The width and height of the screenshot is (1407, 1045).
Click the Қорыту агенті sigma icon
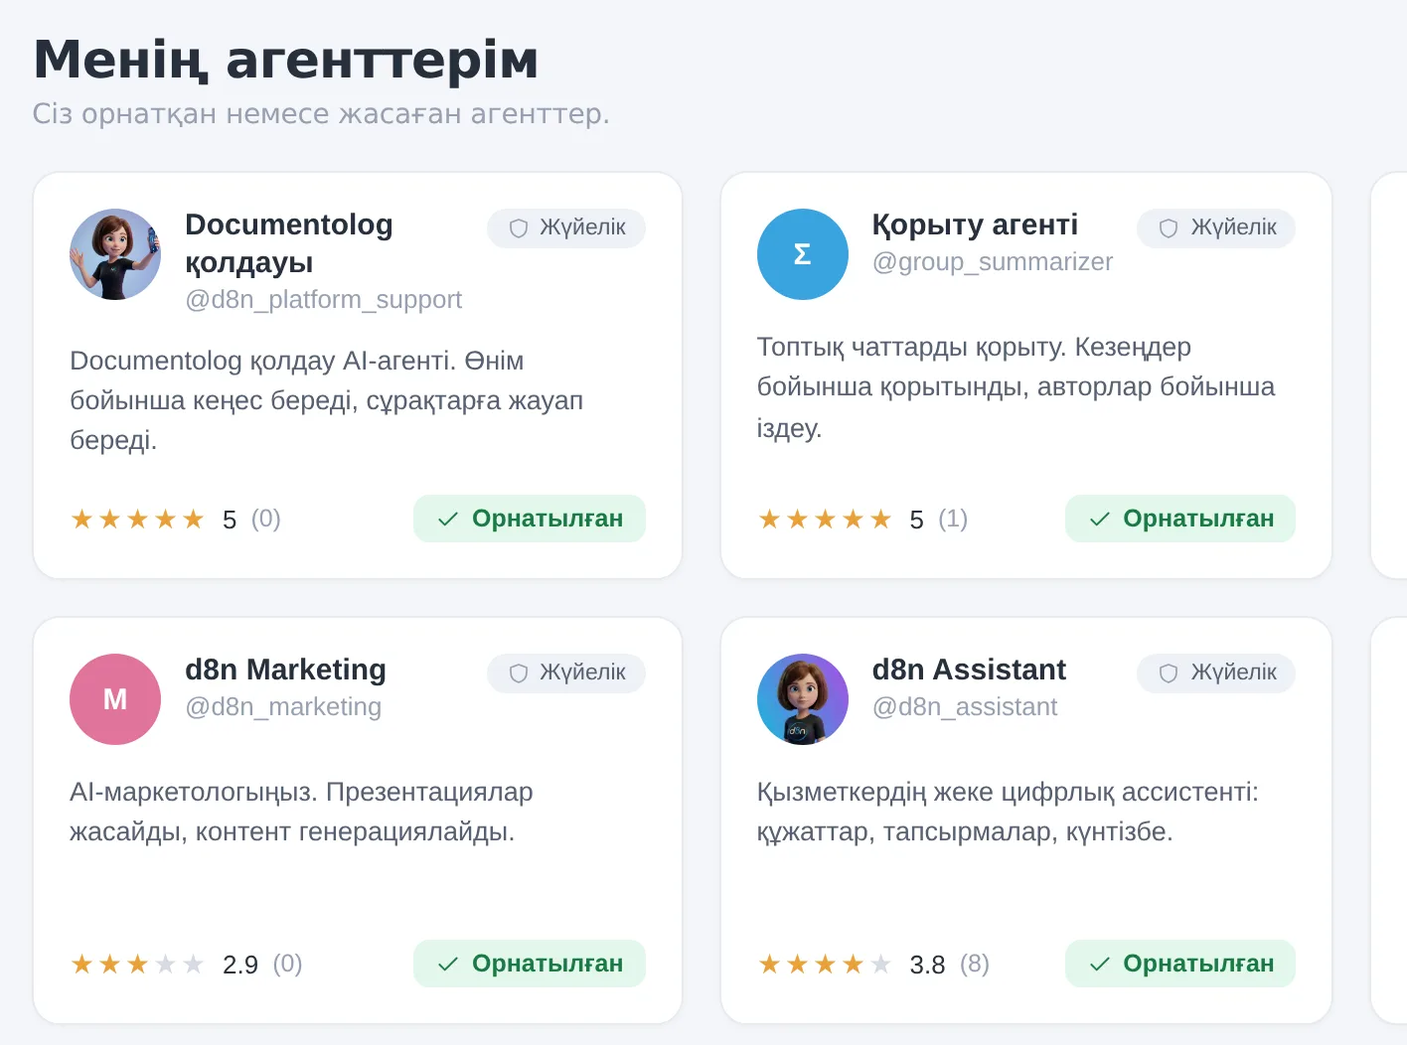[803, 254]
